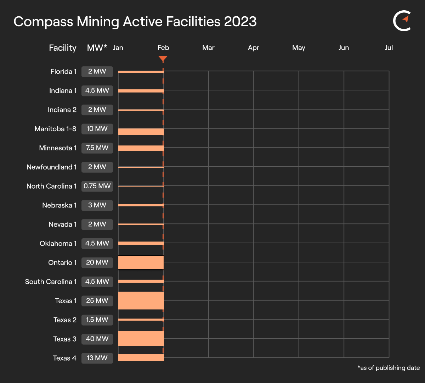Click the 2 MW badge for Florida 1
Image resolution: width=425 pixels, height=383 pixels.
pyautogui.click(x=97, y=72)
